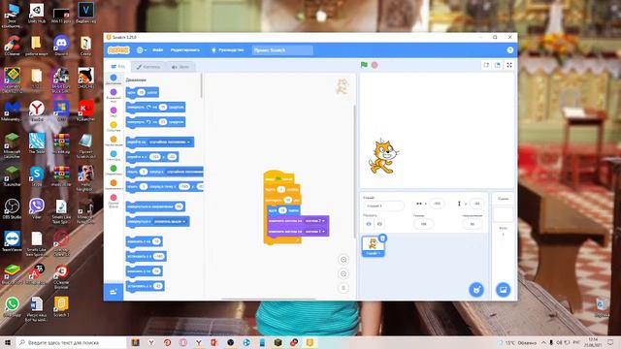The image size is (621, 349).
Task: Reset workspace zoom to center
Action: [x=343, y=288]
